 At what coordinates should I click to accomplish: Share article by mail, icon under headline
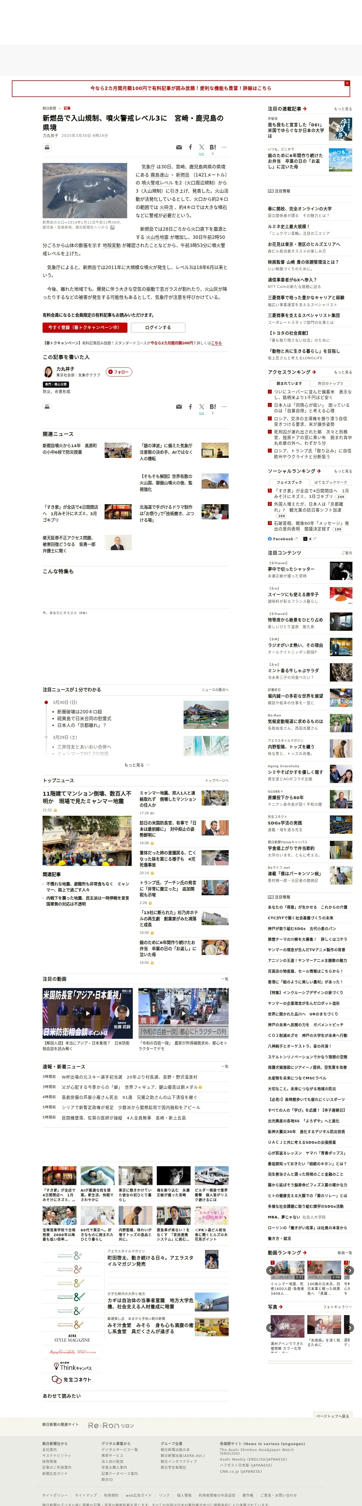tap(179, 147)
